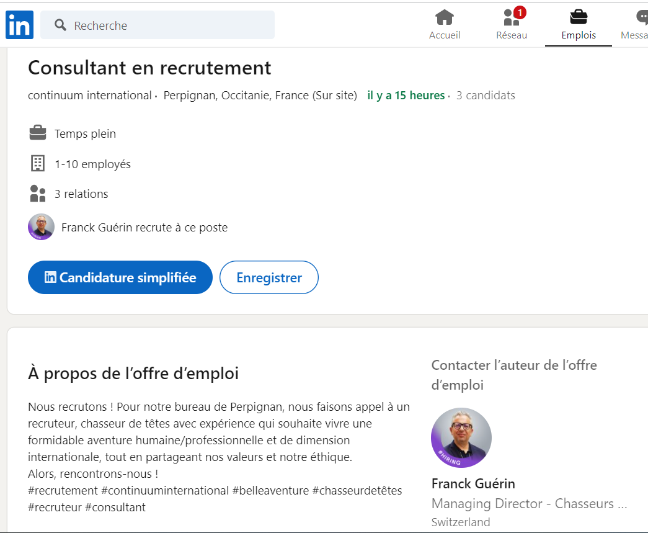Click the #recrutement hashtag

(x=63, y=490)
